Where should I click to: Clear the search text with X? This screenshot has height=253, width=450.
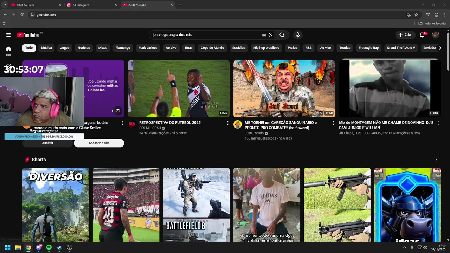coord(271,35)
